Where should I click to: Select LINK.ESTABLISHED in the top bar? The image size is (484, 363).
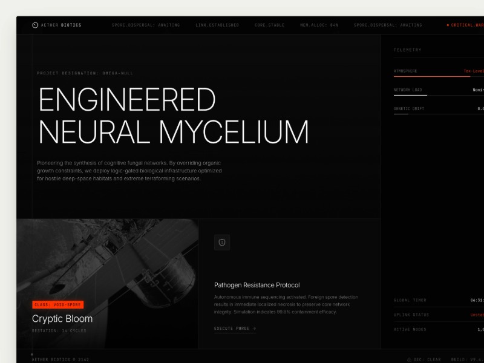click(x=217, y=25)
